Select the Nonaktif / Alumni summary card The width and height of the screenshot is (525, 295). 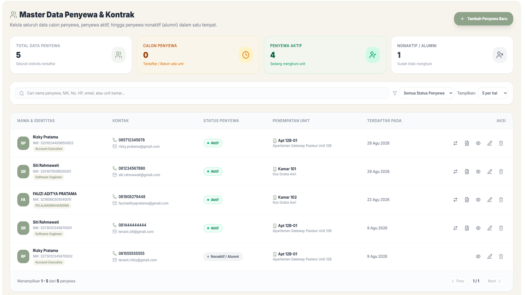(452, 55)
